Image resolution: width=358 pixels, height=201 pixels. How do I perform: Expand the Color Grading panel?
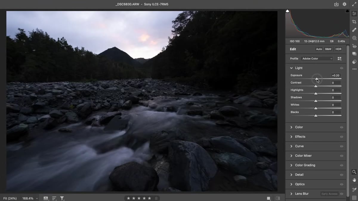click(x=291, y=165)
